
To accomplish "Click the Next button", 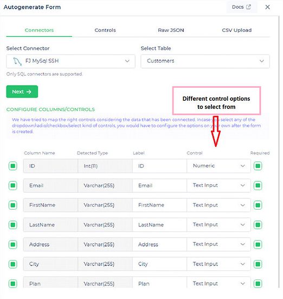I will (x=22, y=92).
